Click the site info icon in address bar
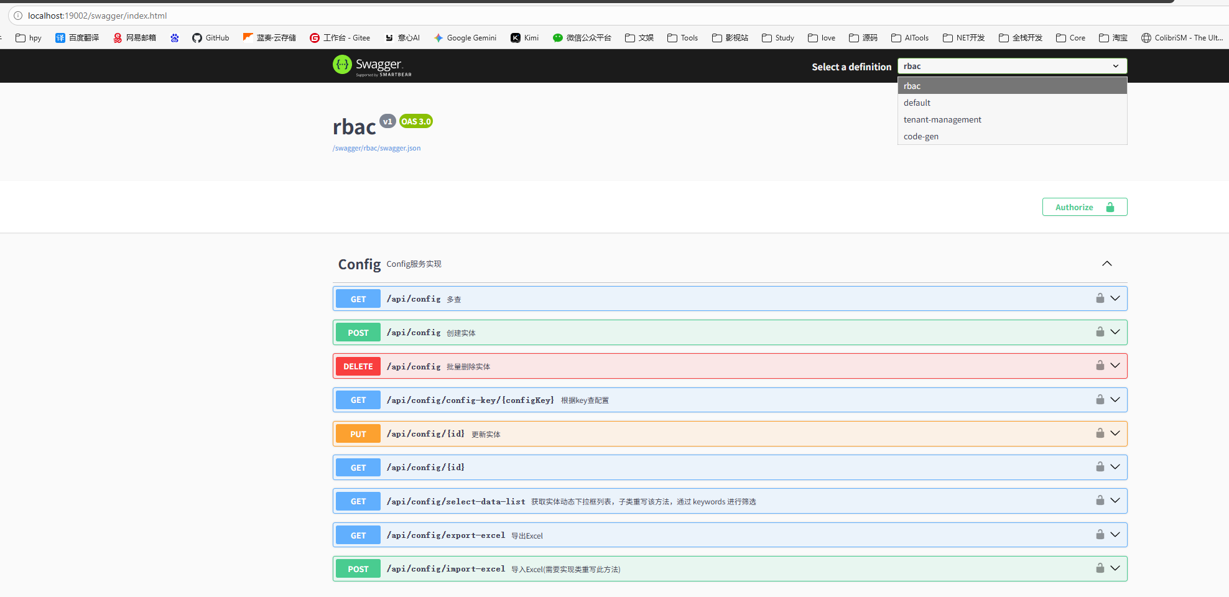 coord(18,16)
